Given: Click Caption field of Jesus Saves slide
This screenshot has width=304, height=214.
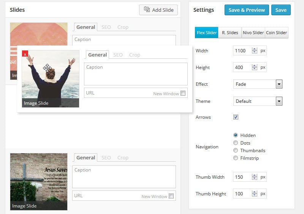Looking at the screenshot, I should pyautogui.click(x=124, y=177).
